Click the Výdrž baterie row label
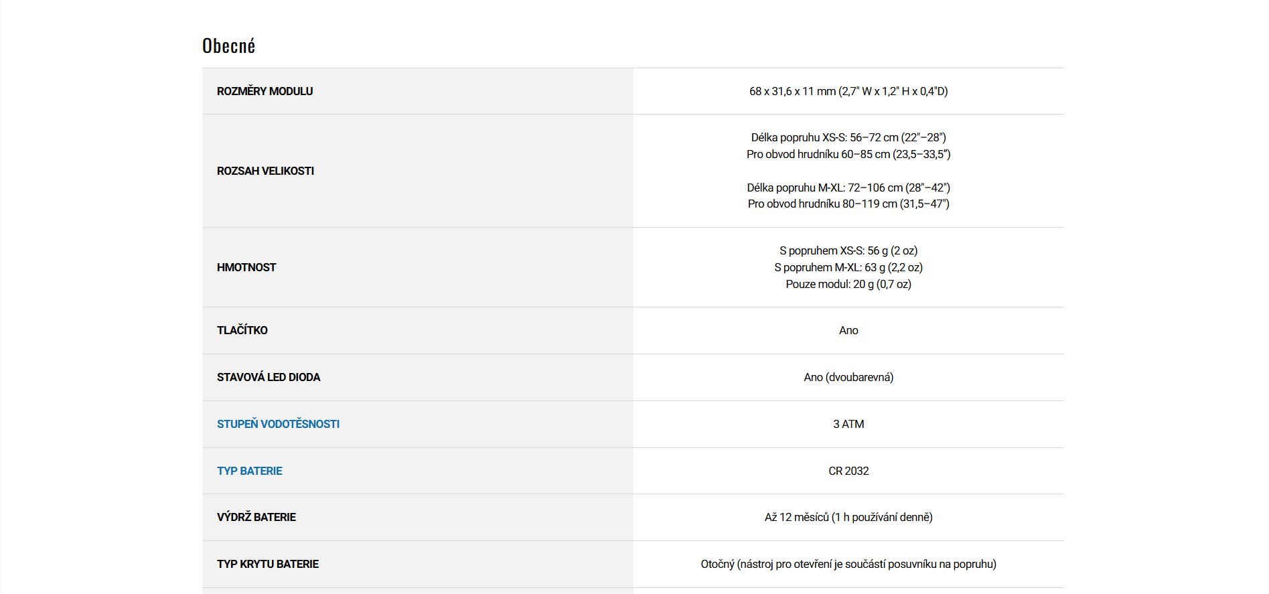Screen dimensions: 1269x594 pos(256,517)
